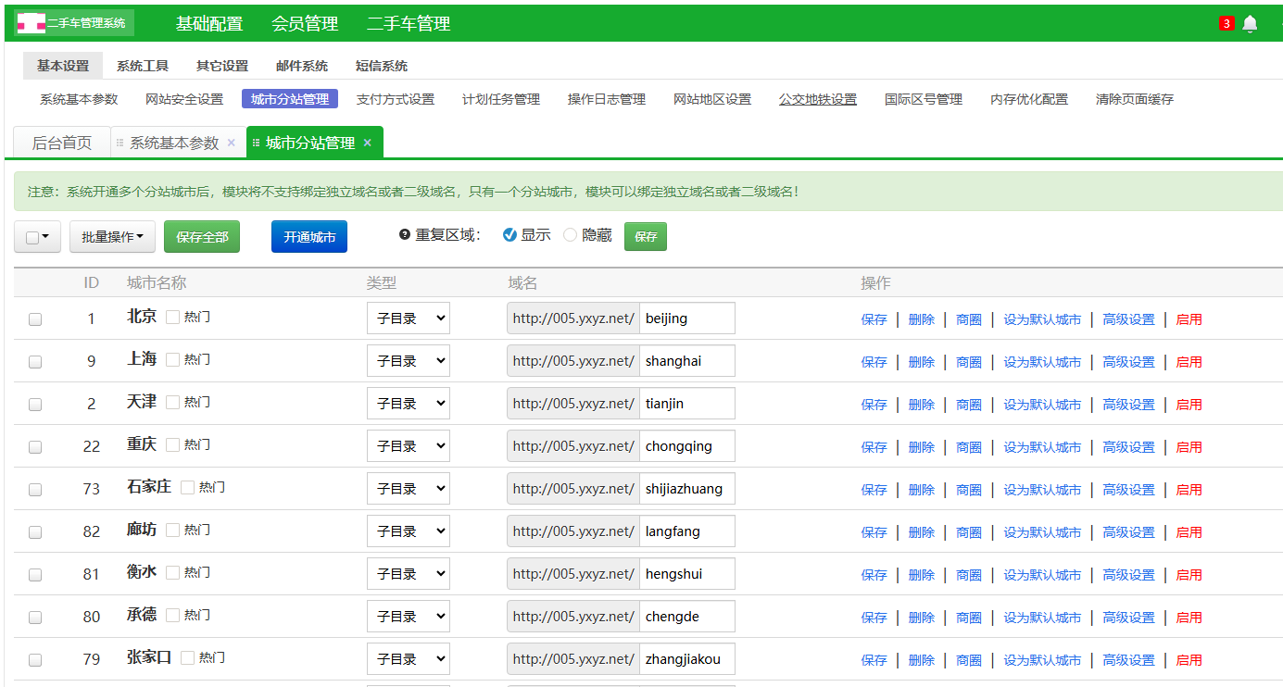Click 删除 link in the 上海 row
Screen dimensions: 1283x687
pyautogui.click(x=922, y=362)
